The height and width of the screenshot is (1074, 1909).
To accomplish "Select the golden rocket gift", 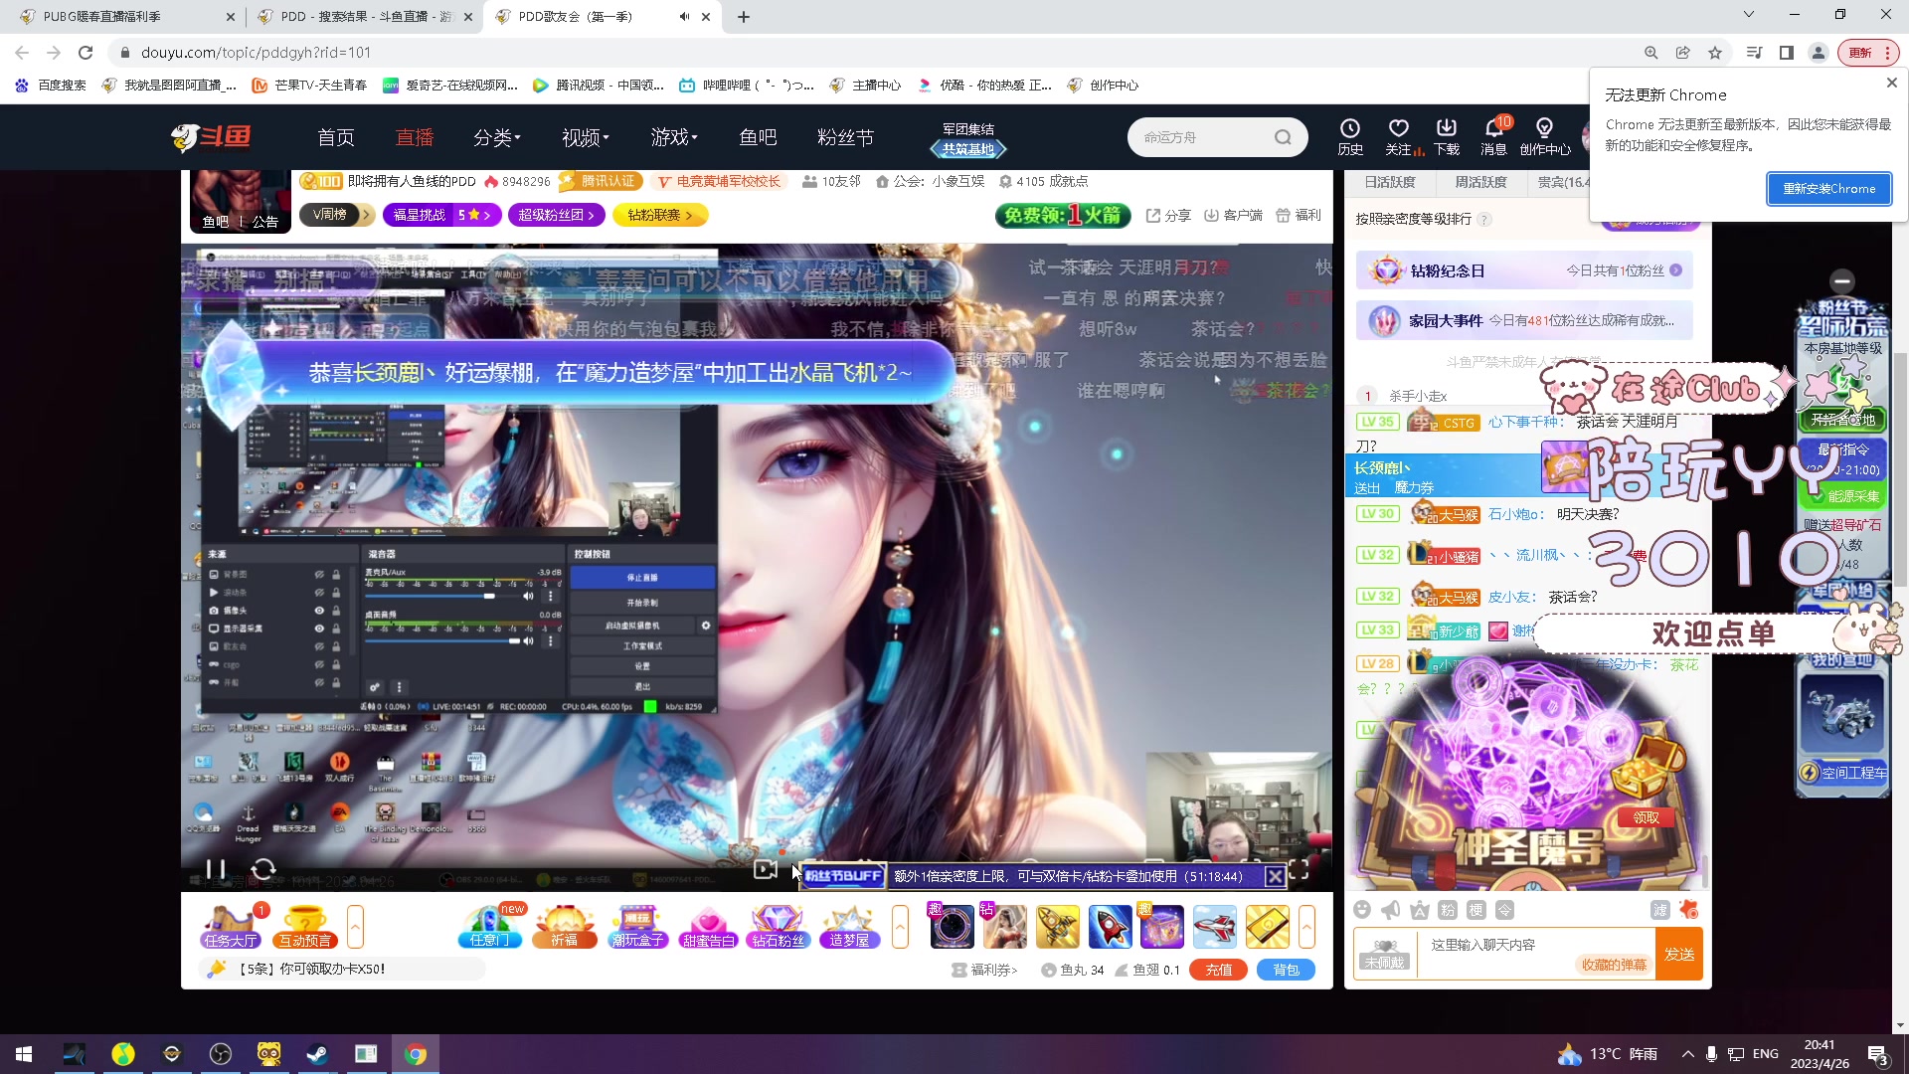I will 1058,927.
